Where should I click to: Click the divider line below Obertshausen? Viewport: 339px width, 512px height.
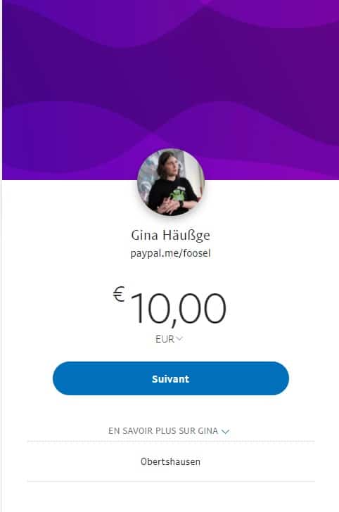pos(171,481)
